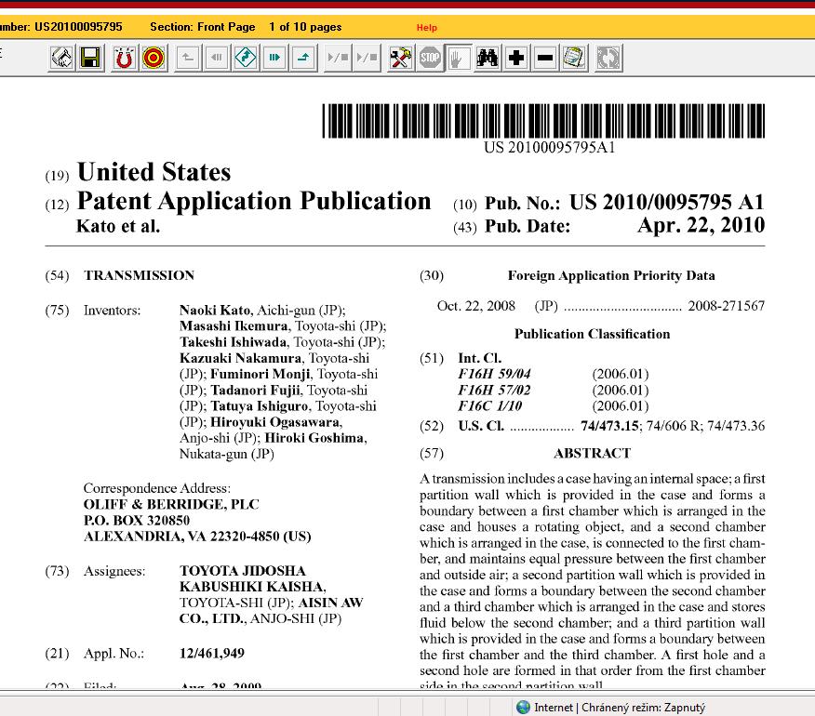Click the previous page arrow icon
This screenshot has width=815, height=716.
pos(216,58)
